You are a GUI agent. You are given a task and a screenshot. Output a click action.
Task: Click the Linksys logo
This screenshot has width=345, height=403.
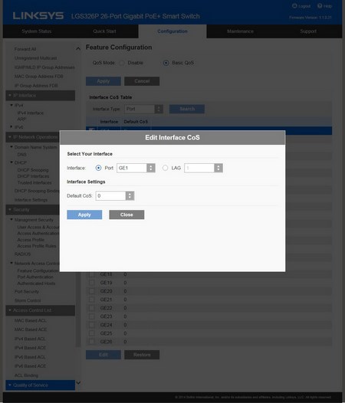click(x=38, y=15)
